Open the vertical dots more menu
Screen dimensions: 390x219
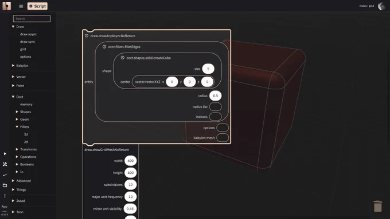pos(5,196)
